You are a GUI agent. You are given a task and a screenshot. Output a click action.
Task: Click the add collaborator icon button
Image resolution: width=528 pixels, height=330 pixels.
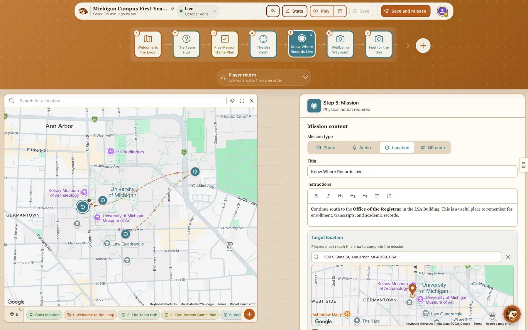click(x=273, y=11)
